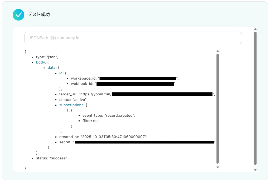Focus the JSONPath input field
Image resolution: width=270 pixels, height=181 pixels.
coord(133,38)
